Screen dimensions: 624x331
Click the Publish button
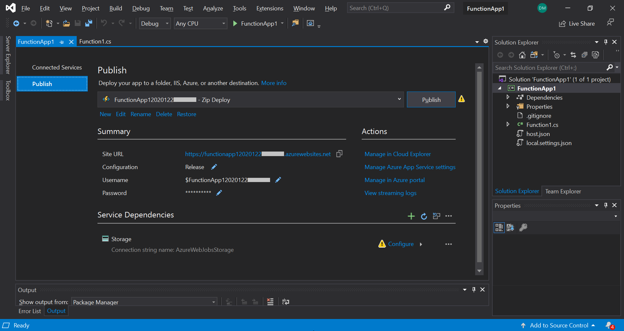[x=431, y=100]
